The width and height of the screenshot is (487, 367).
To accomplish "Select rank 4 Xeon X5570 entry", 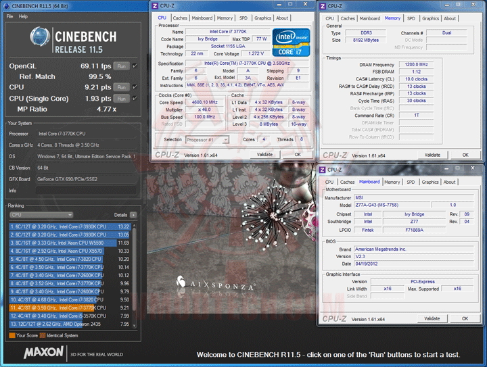I will (x=70, y=251).
